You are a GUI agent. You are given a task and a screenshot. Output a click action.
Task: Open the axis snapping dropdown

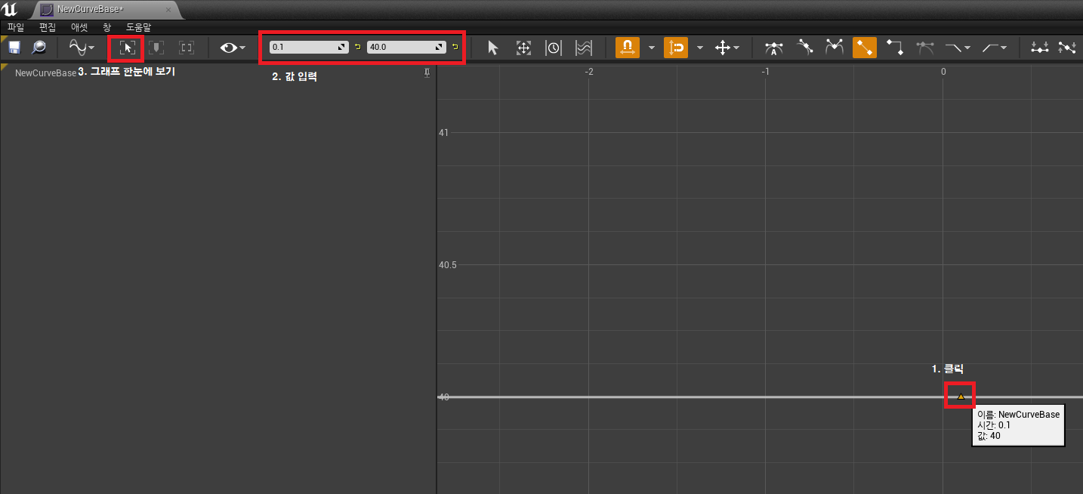point(727,48)
